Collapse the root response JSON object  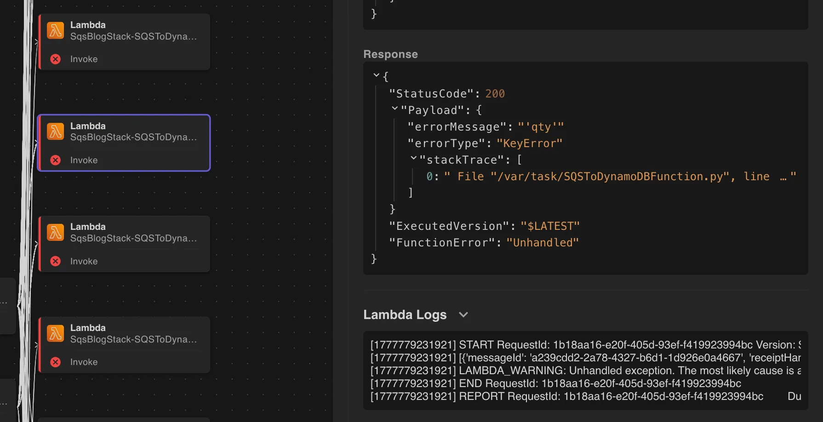[x=377, y=75]
